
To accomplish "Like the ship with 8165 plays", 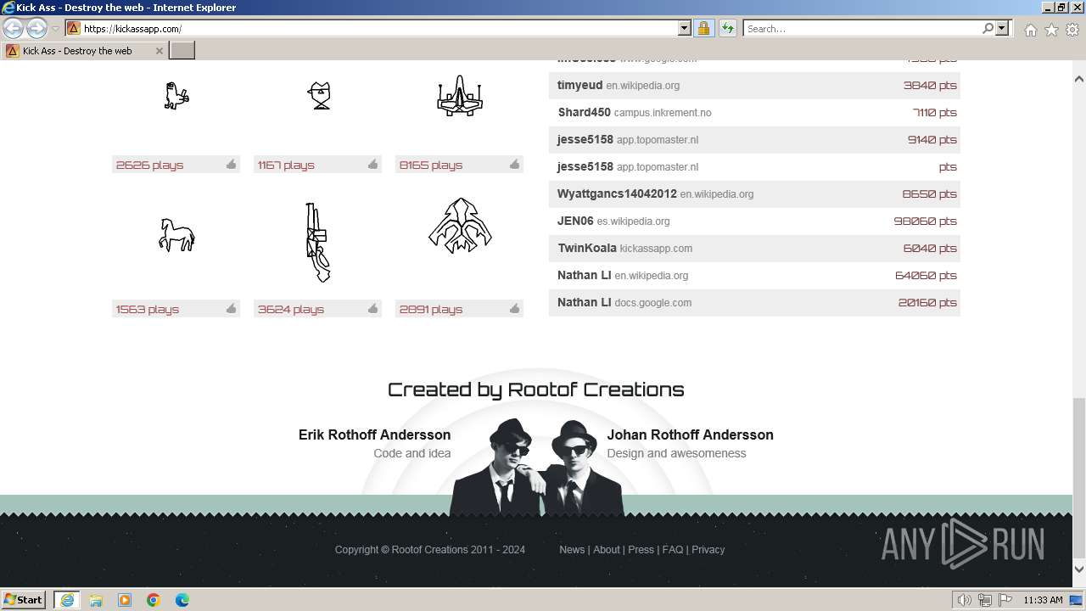I will (514, 165).
